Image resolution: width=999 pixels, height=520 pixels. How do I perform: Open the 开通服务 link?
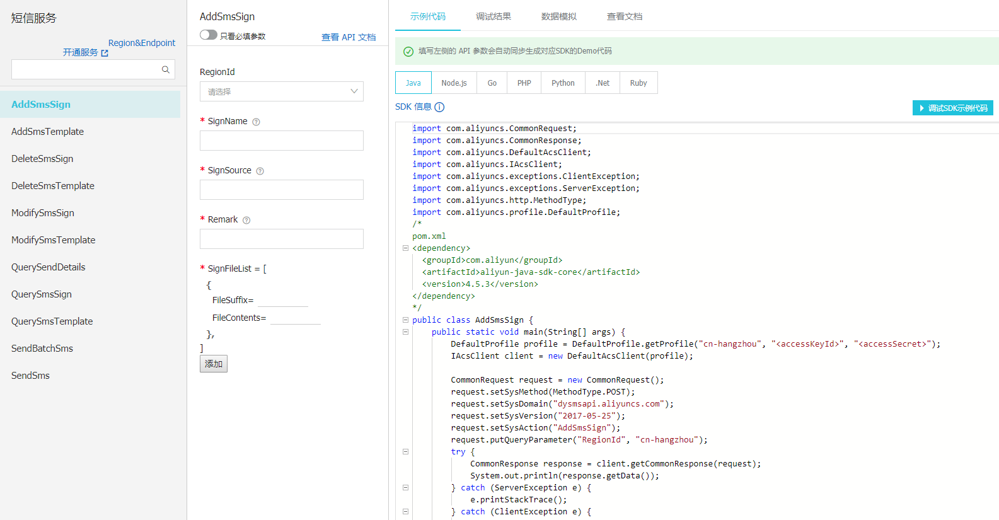(81, 52)
